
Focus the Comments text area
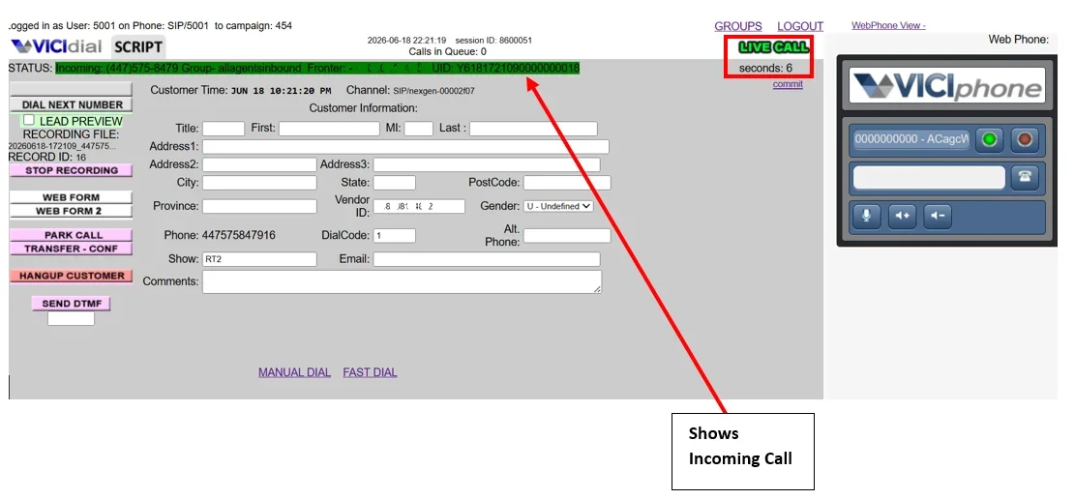(403, 281)
